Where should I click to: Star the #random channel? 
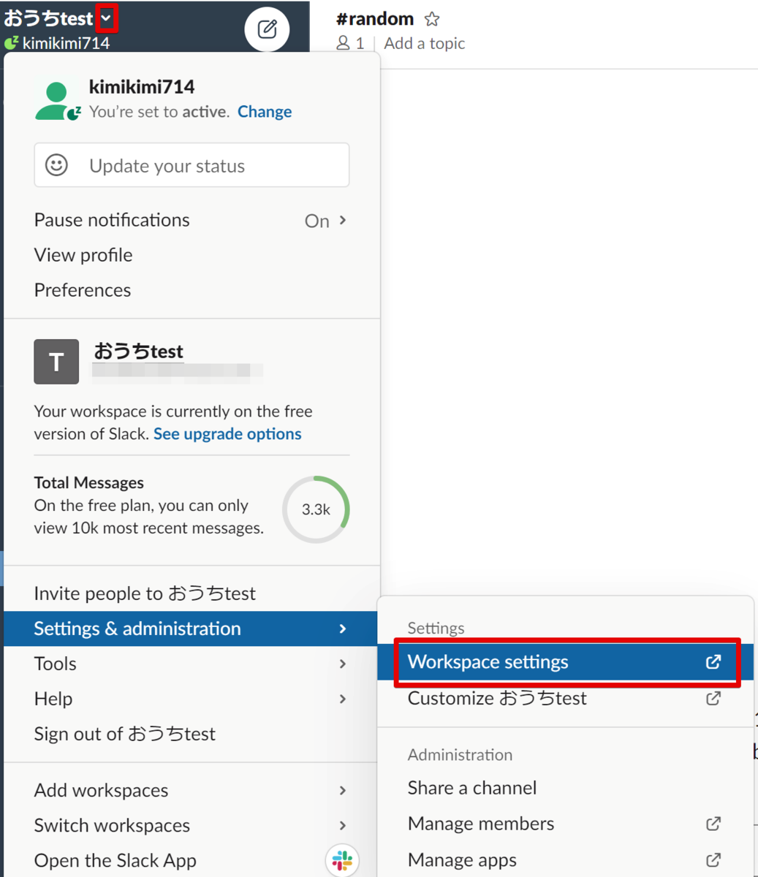[432, 19]
